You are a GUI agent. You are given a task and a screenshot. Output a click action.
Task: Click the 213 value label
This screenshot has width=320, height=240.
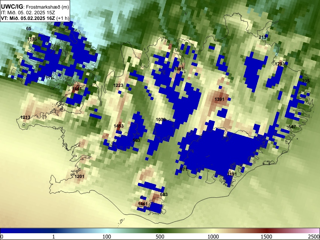(x=262, y=37)
